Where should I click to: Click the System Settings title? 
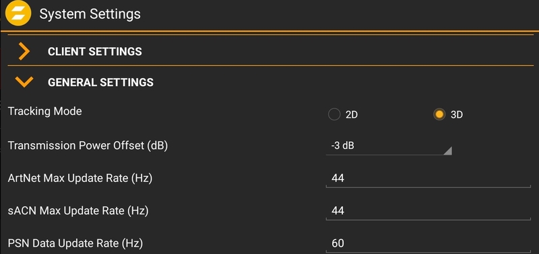coord(90,14)
